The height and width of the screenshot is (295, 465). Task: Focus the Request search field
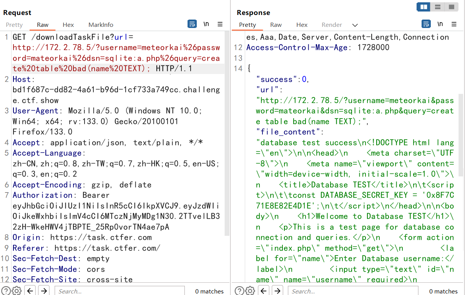120,291
